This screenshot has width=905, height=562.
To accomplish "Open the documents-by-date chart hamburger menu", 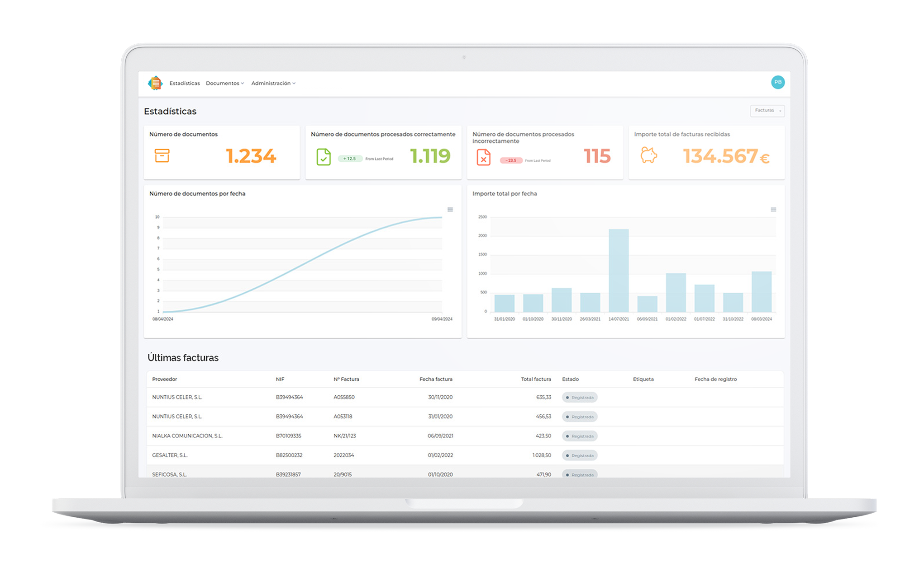I will pos(450,210).
